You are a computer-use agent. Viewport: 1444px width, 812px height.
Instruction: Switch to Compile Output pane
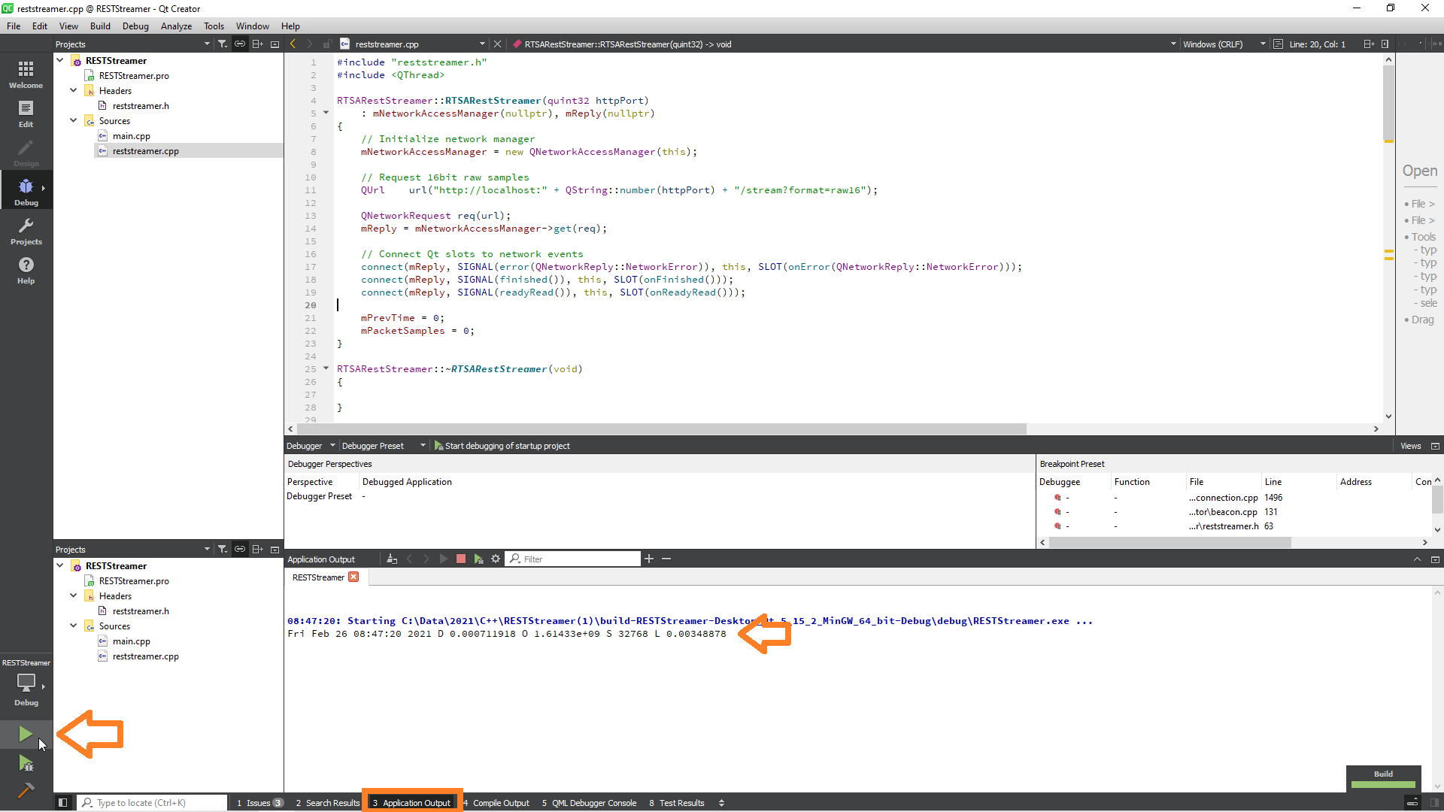496,802
